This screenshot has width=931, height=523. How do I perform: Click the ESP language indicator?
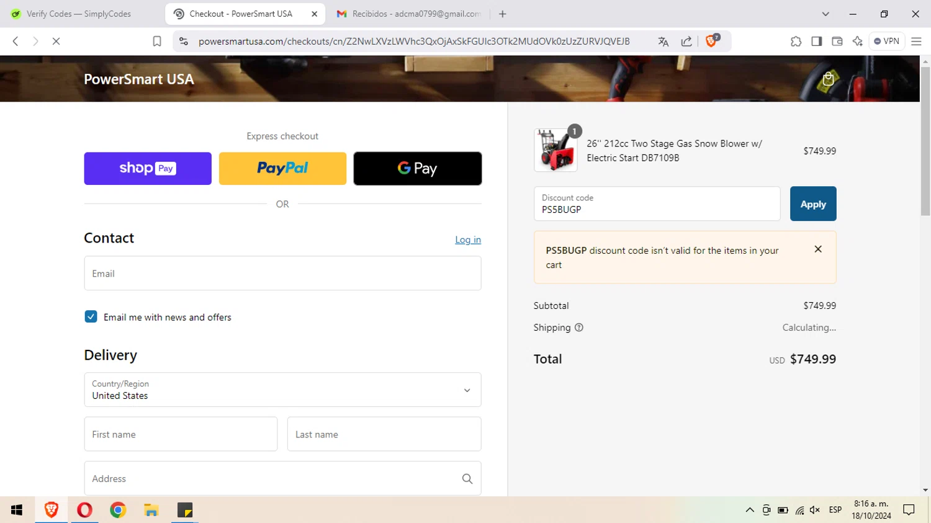(835, 510)
